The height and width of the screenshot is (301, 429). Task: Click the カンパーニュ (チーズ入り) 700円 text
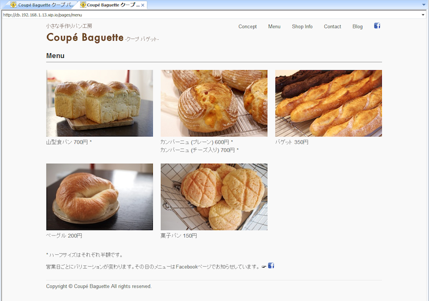pos(199,150)
